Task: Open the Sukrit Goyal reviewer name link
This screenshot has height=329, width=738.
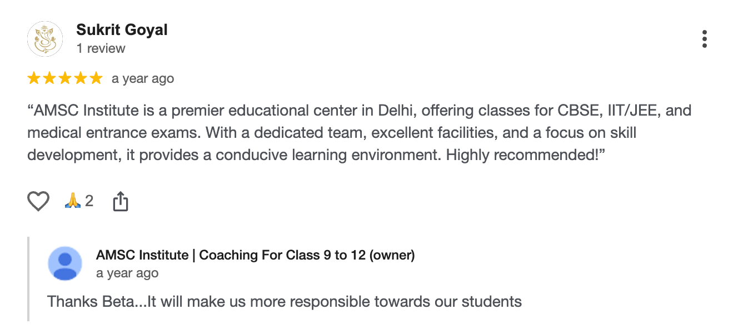Action: (x=122, y=30)
